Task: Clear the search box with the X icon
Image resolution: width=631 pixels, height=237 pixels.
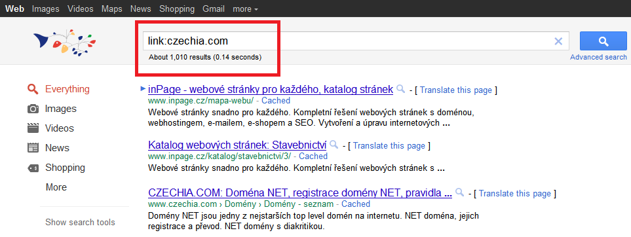Action: 558,41
